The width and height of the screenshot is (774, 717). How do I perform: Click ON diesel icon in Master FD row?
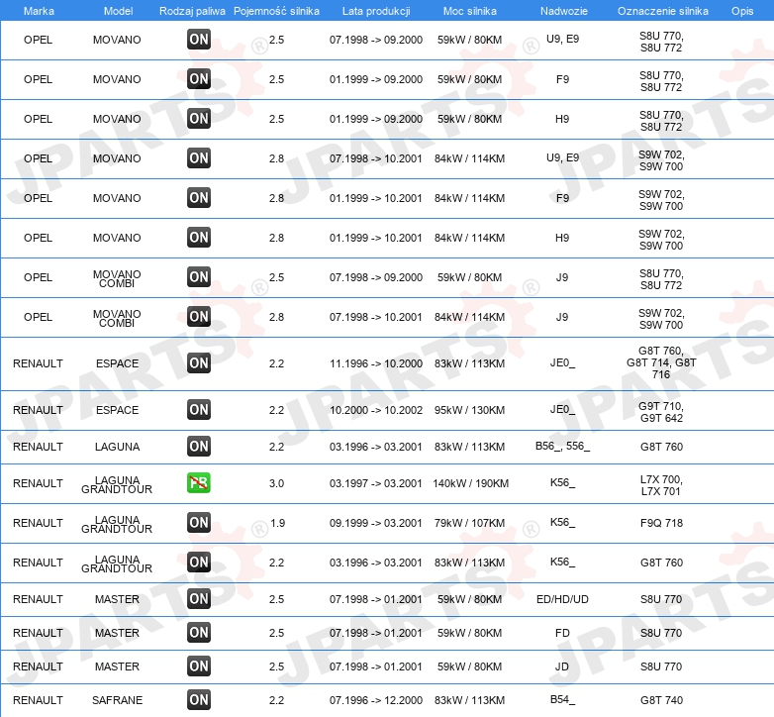click(x=199, y=632)
